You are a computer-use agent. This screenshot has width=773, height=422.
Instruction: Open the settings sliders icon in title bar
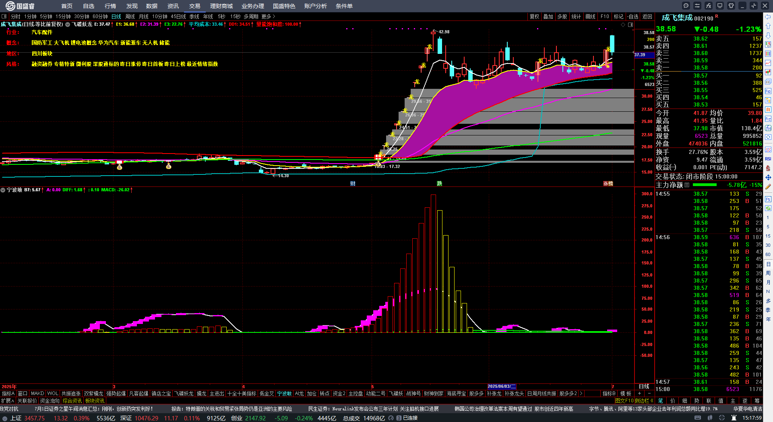tap(697, 6)
